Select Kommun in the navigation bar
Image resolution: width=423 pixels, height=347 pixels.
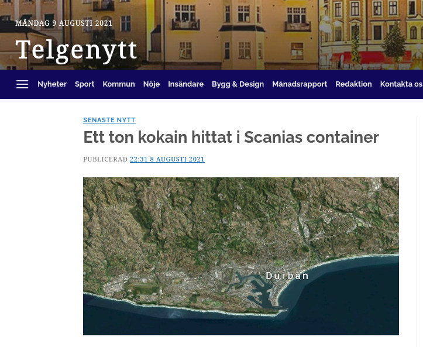point(119,84)
